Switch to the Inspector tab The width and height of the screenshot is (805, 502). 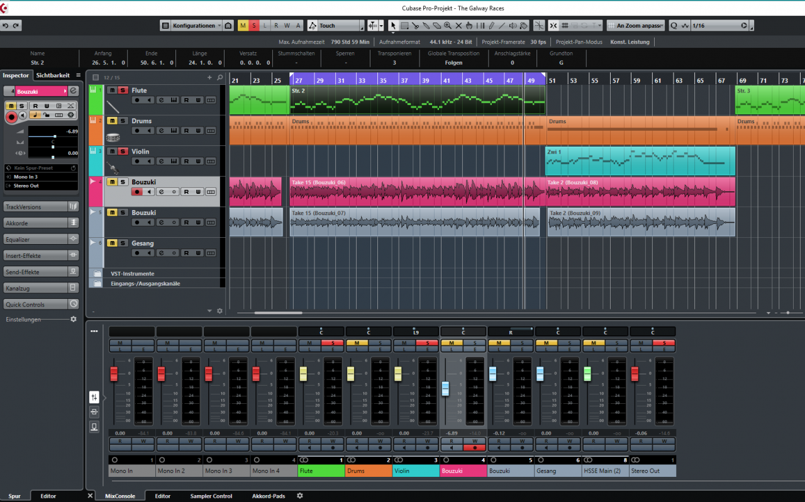pos(16,75)
